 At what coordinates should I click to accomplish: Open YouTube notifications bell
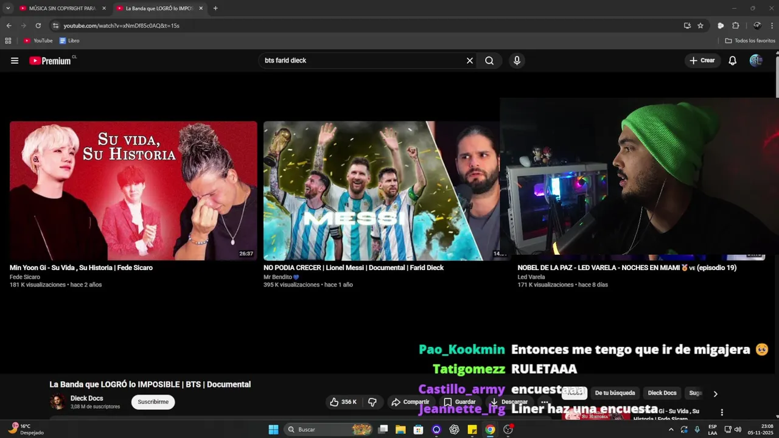click(733, 61)
